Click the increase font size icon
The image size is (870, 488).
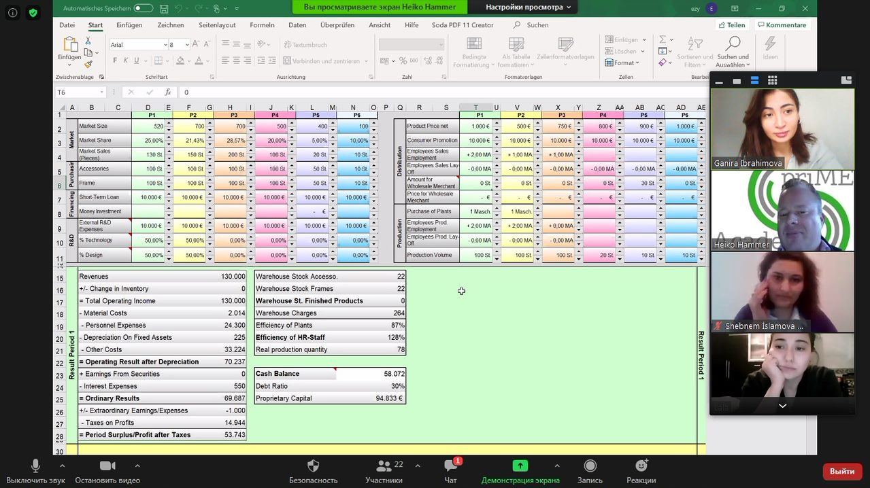click(x=197, y=44)
